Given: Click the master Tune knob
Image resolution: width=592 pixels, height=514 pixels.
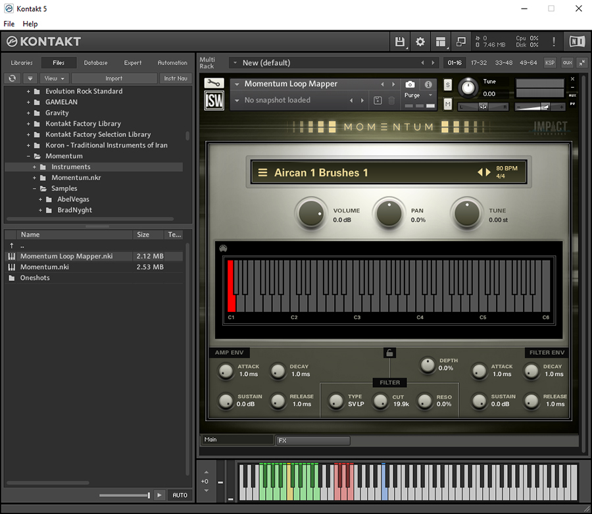Looking at the screenshot, I should pyautogui.click(x=468, y=88).
